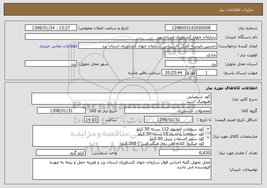The height and width of the screenshot is (188, 267).
Task: Click the header title جزئیات اطلاعات نیاز
Action: (236, 10)
